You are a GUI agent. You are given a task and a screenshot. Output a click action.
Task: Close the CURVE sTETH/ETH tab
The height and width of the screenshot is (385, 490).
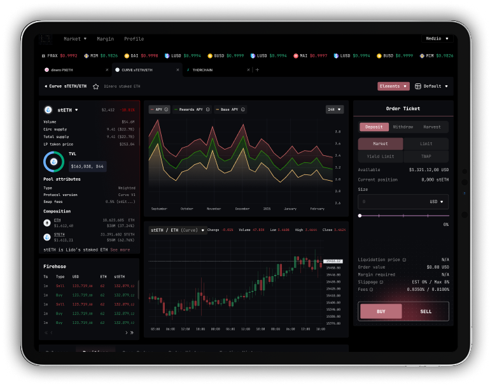coord(178,70)
